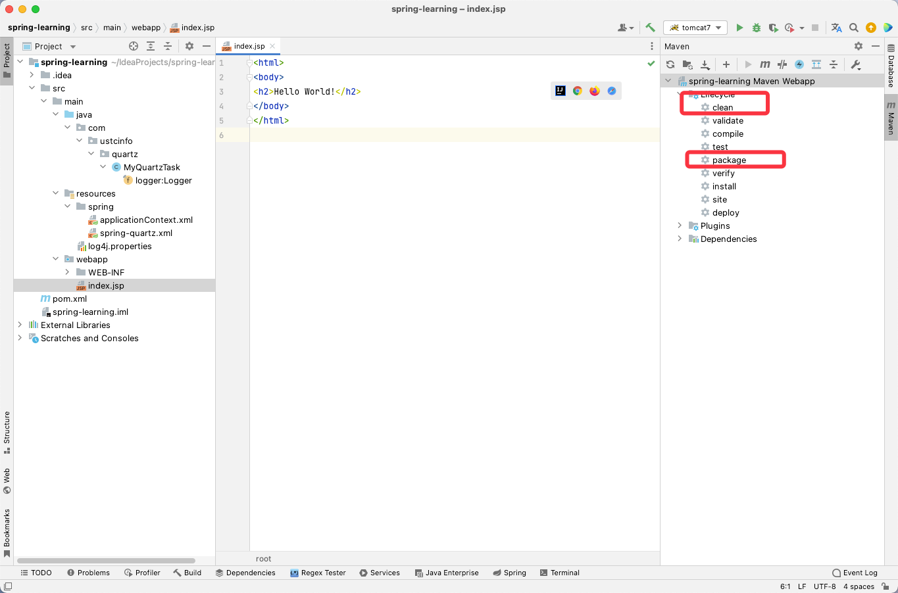Start debugging with the bug icon
The image size is (898, 593).
pyautogui.click(x=757, y=28)
